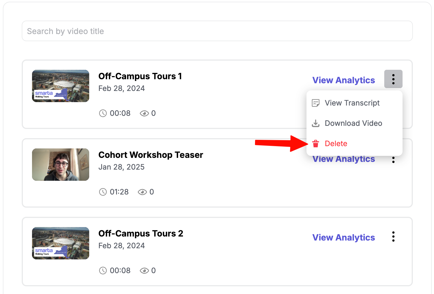Close the three-dot menu for Off-Campus Tours 1

pyautogui.click(x=393, y=79)
